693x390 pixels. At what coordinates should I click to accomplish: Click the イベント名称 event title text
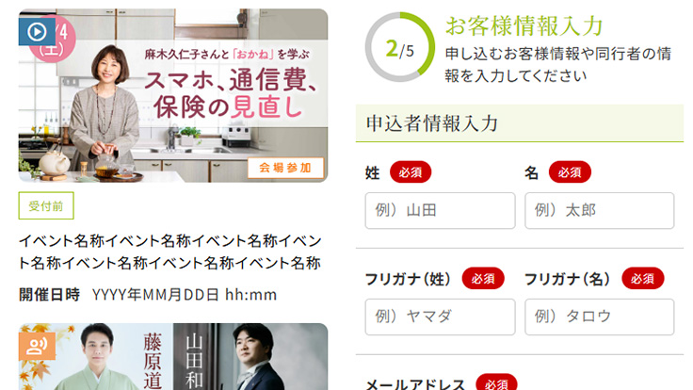[x=169, y=252]
